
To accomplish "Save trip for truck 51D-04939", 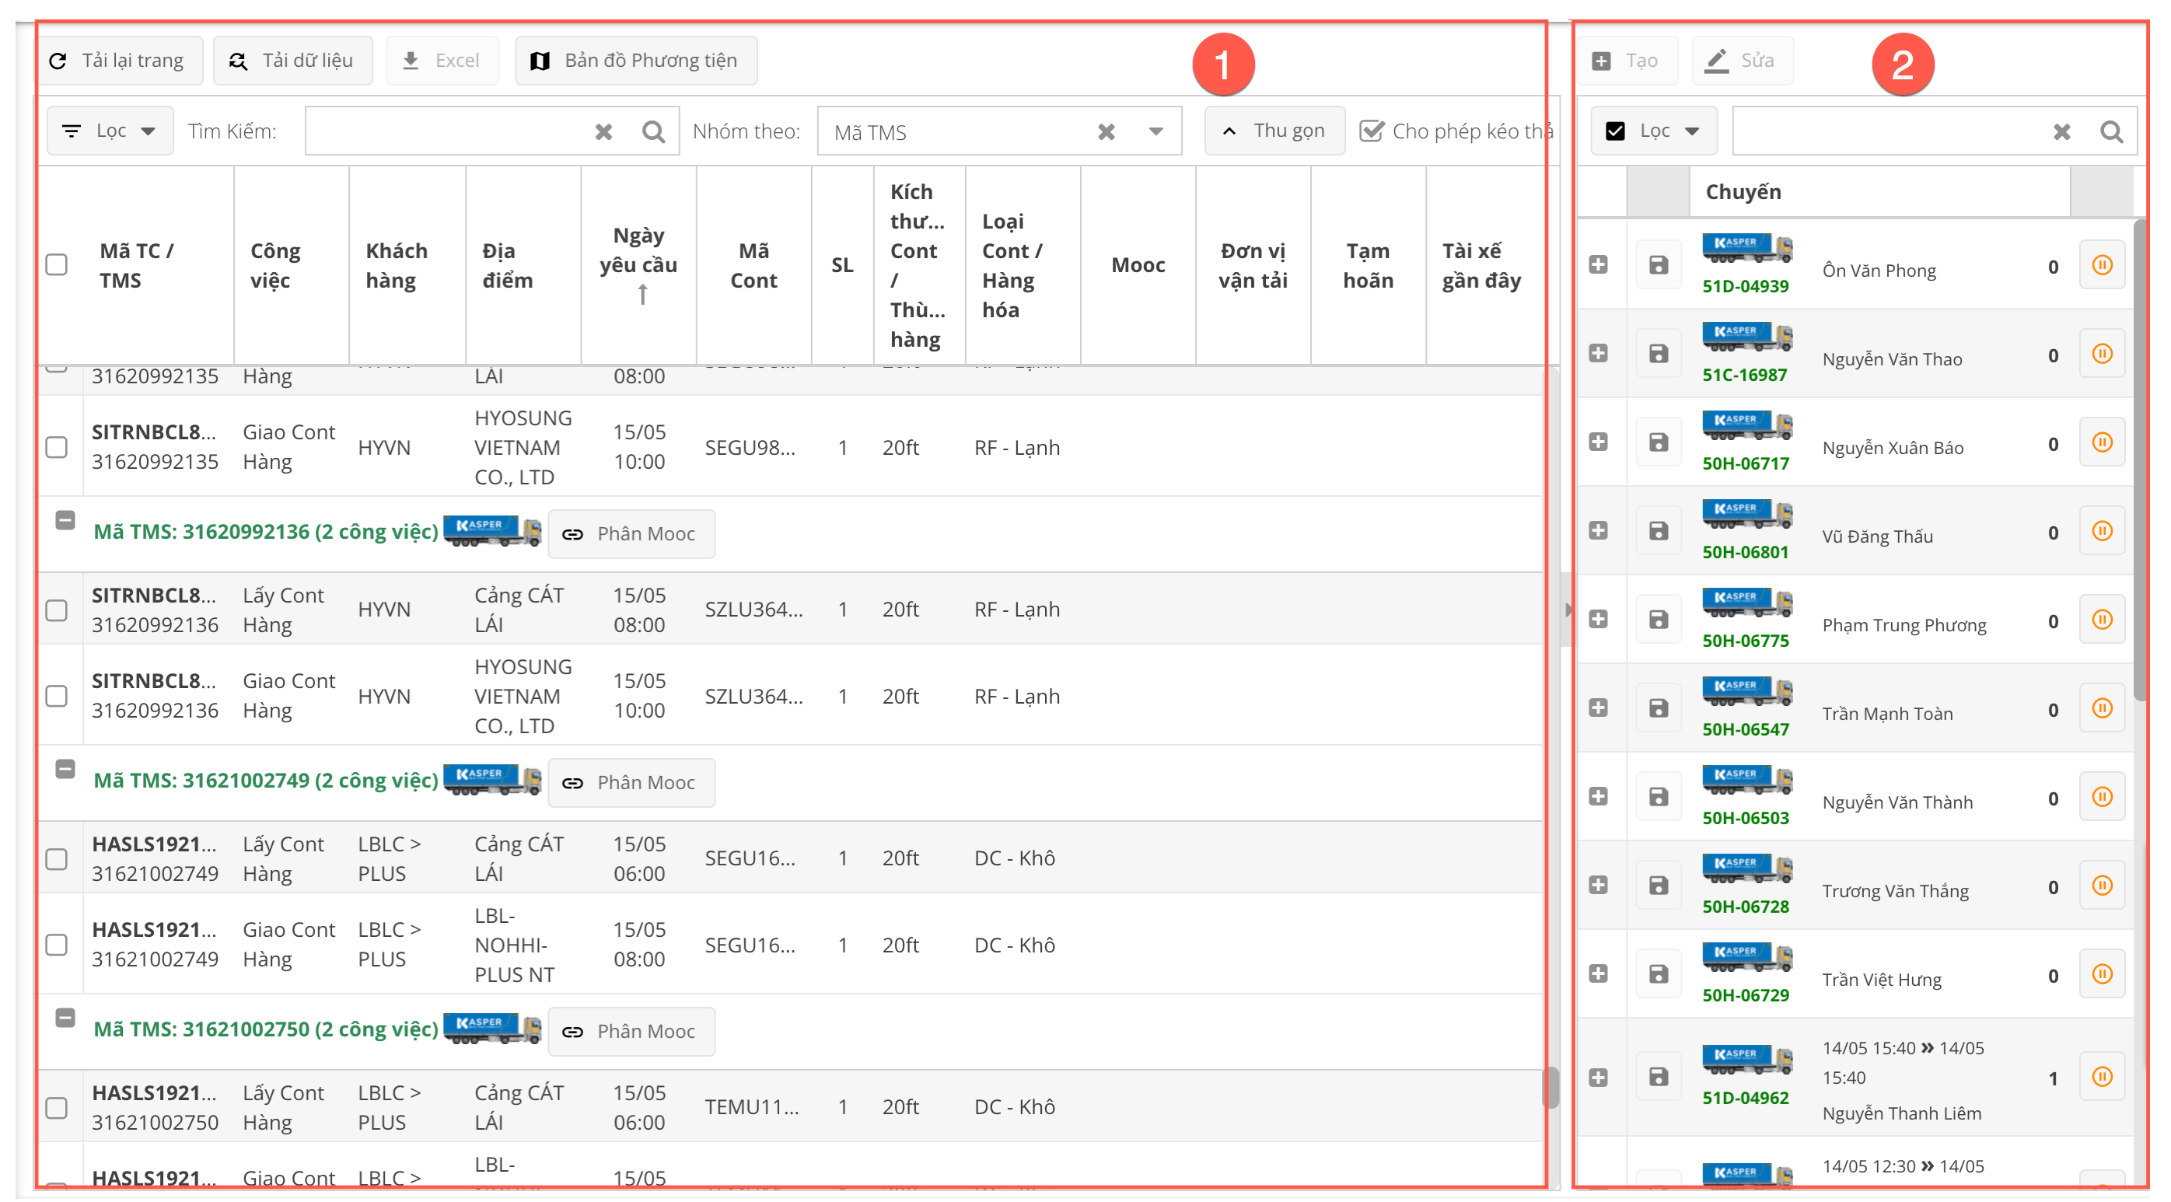I will coord(1658,266).
